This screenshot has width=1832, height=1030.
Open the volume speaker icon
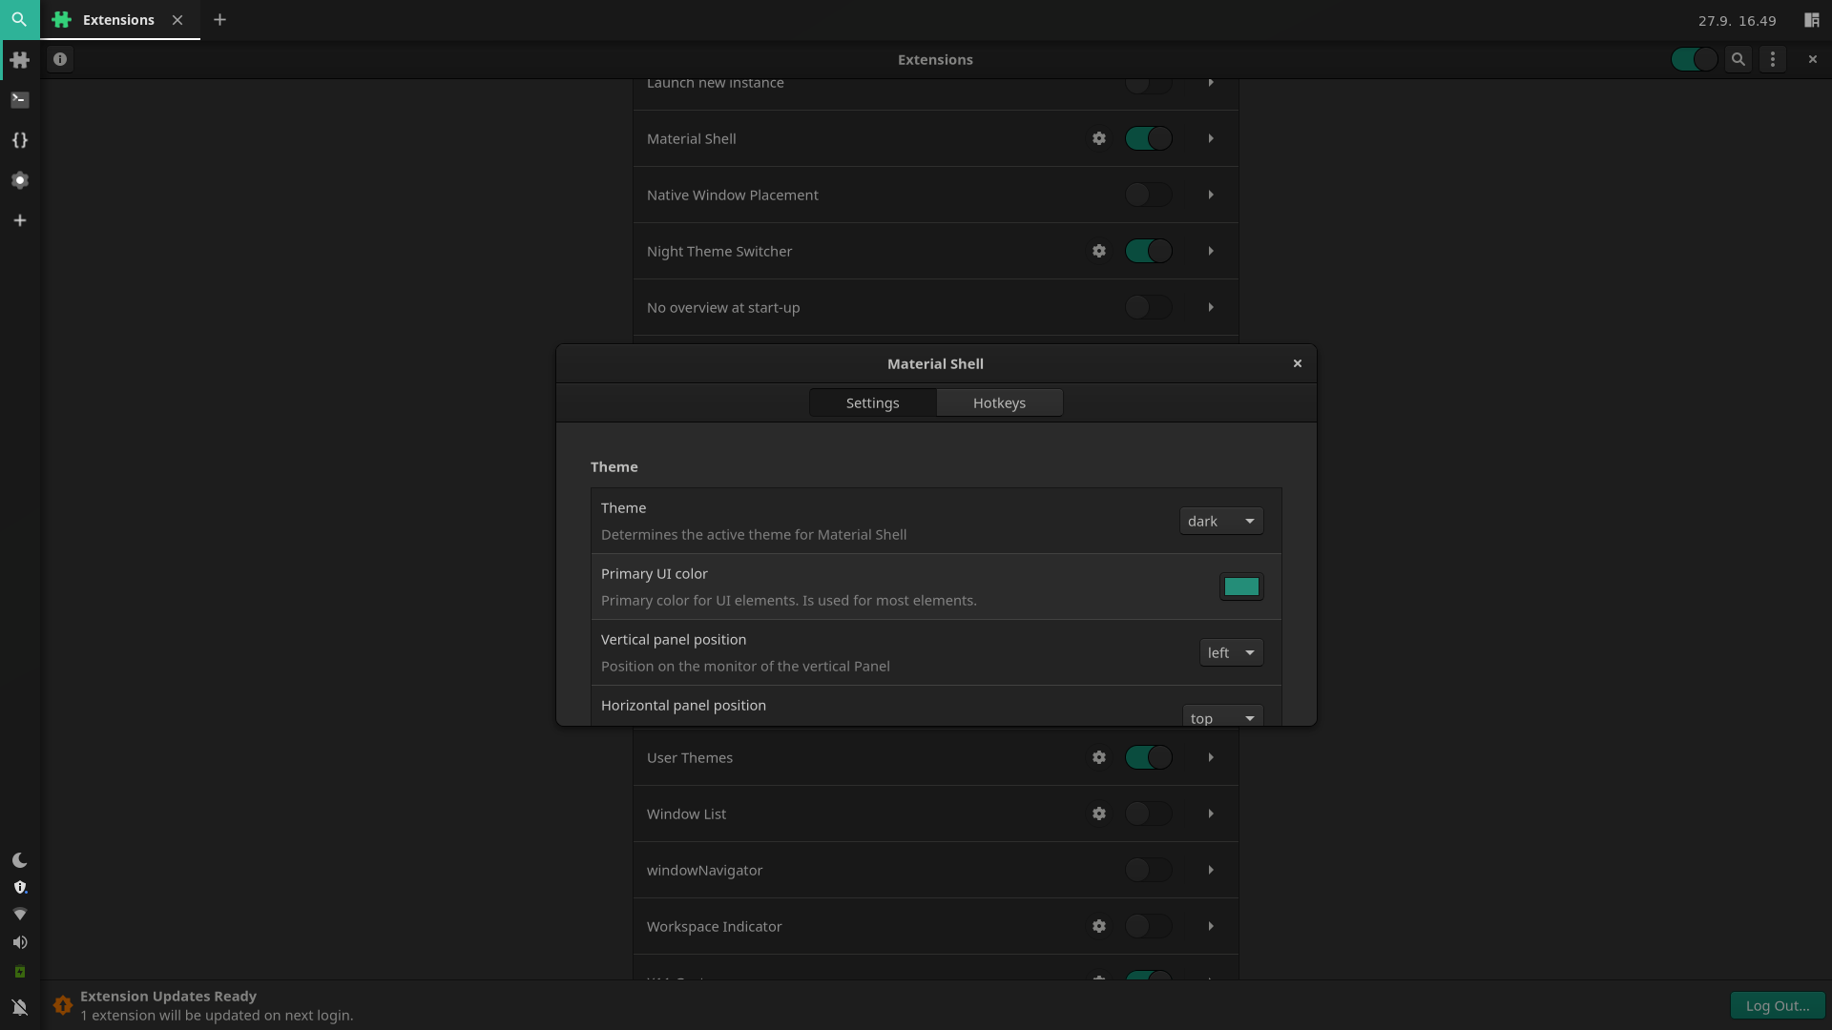coord(20,942)
